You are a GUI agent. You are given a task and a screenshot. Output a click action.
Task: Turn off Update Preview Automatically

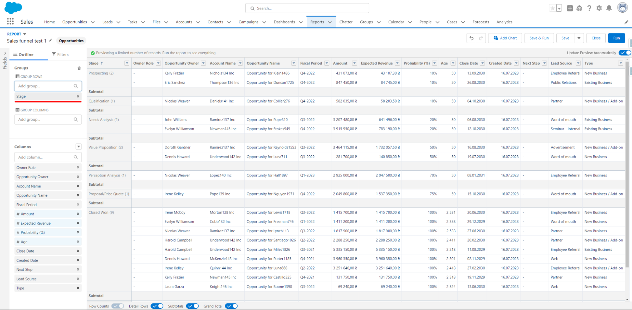[x=624, y=53]
